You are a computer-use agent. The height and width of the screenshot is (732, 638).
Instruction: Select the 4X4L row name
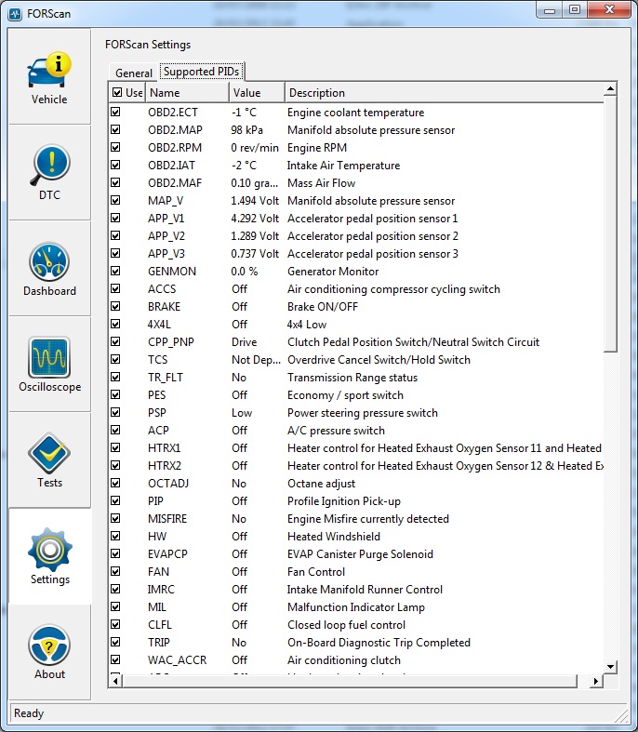[159, 325]
